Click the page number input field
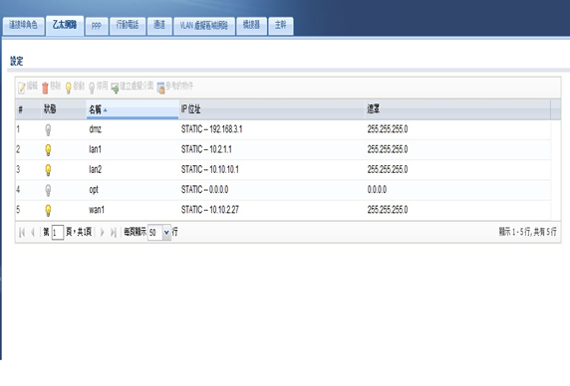The image size is (570, 386). pyautogui.click(x=58, y=232)
